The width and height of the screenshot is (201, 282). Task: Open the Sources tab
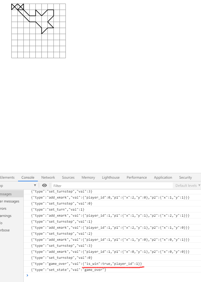[x=68, y=177]
